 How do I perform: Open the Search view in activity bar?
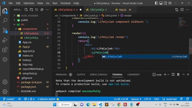[5, 21]
